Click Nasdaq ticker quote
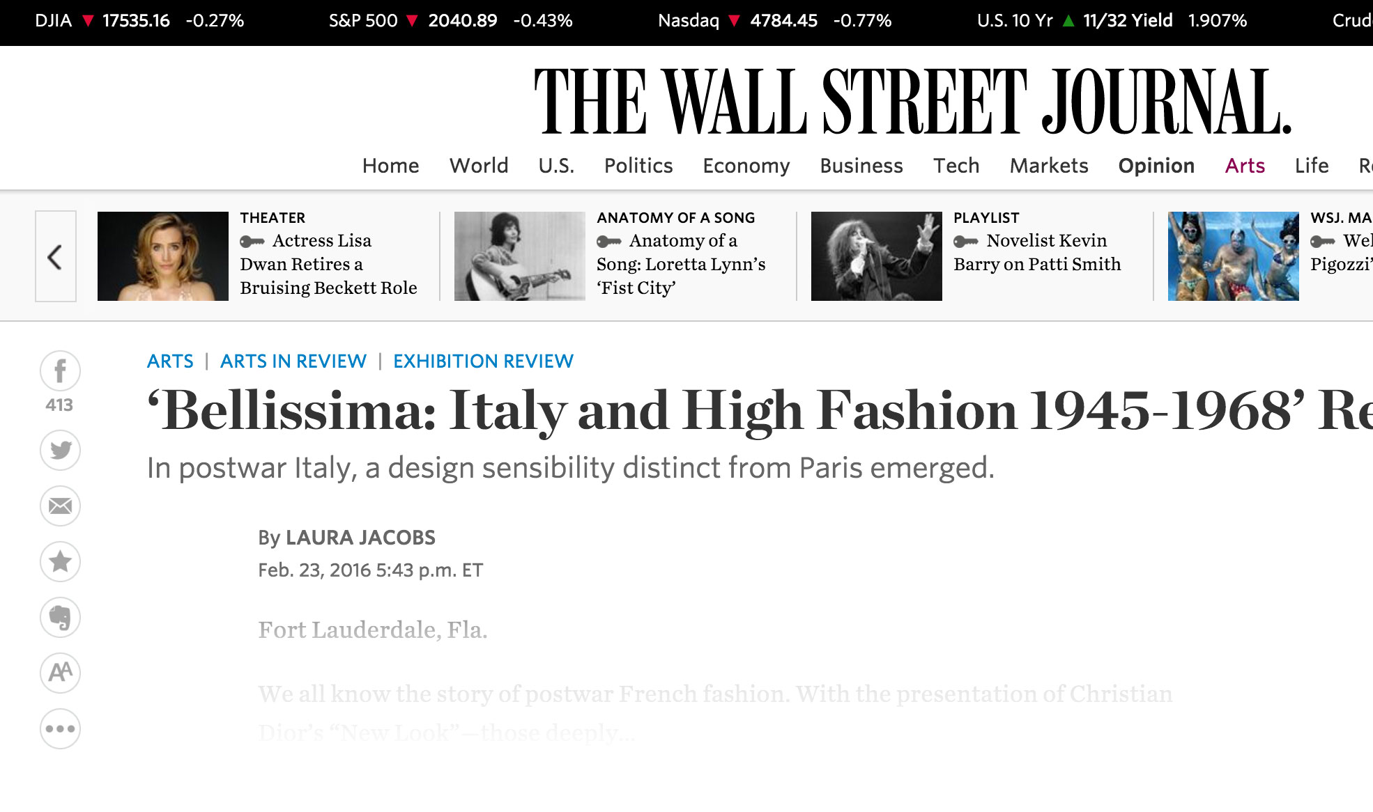Viewport: 1373px width, 812px height. tap(774, 21)
